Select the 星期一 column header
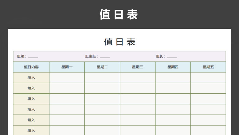 click(67, 67)
